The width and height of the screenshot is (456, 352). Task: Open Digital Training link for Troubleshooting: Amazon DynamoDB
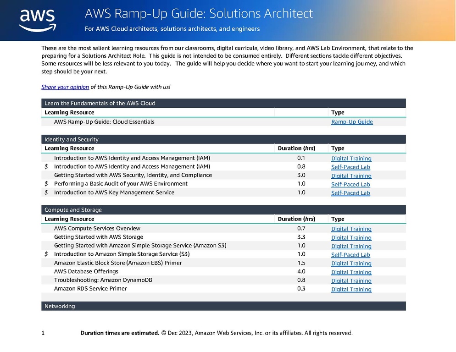tap(351, 280)
